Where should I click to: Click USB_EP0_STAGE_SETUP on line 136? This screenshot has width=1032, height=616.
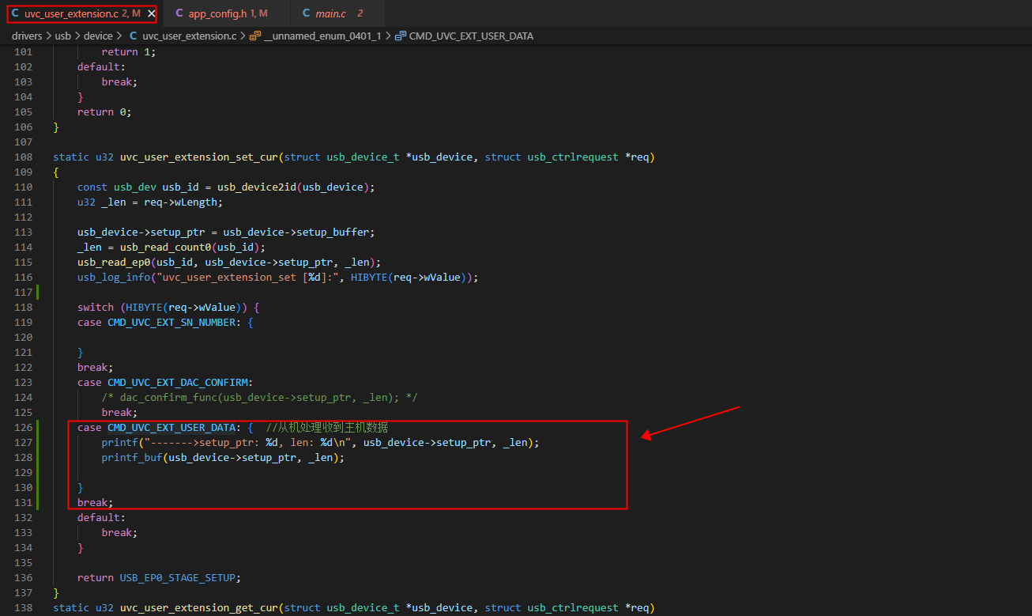178,578
